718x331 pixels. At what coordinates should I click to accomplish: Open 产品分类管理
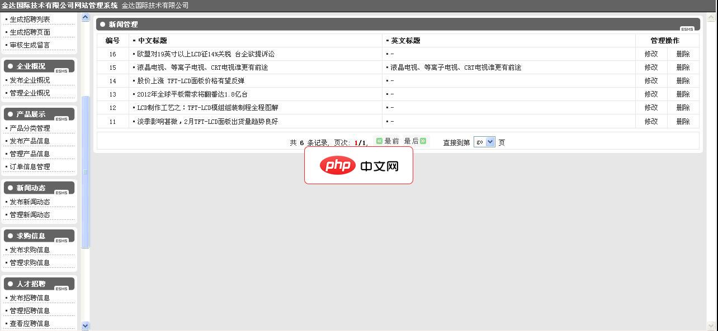pyautogui.click(x=30, y=128)
